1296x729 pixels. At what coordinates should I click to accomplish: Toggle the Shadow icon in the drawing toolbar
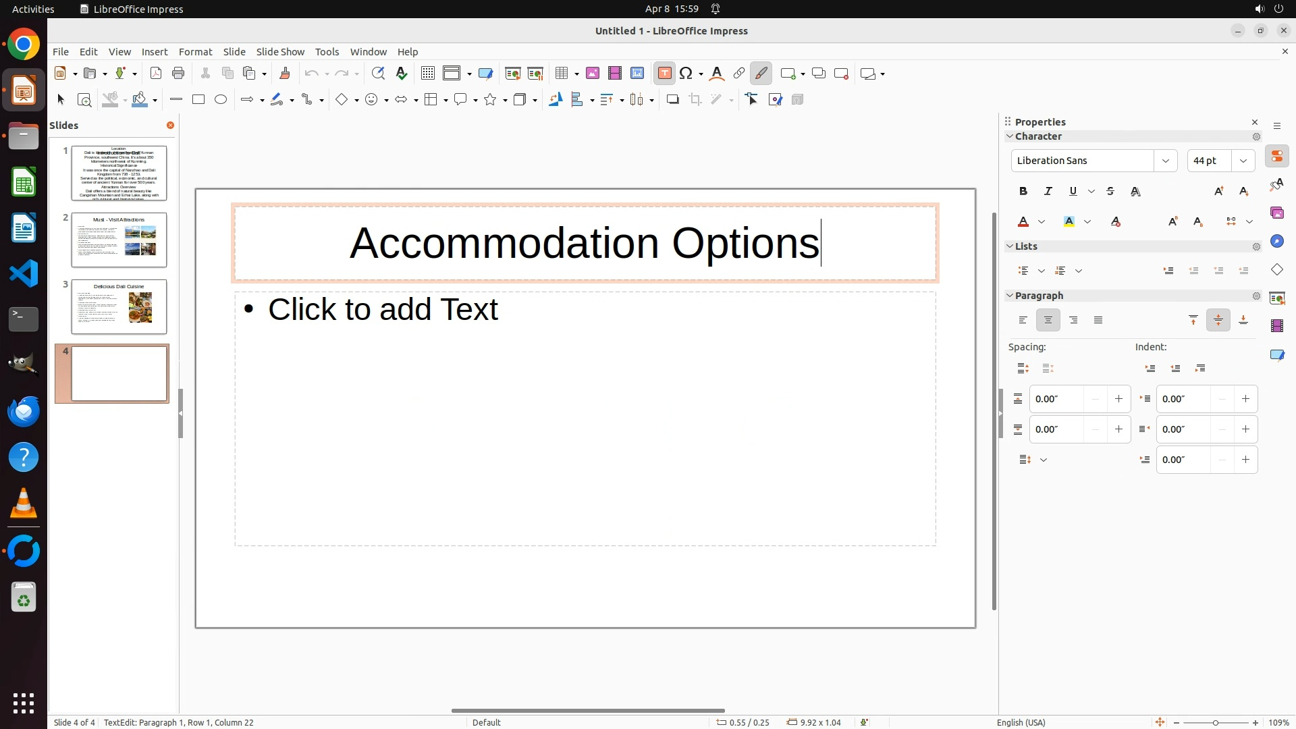(x=672, y=100)
